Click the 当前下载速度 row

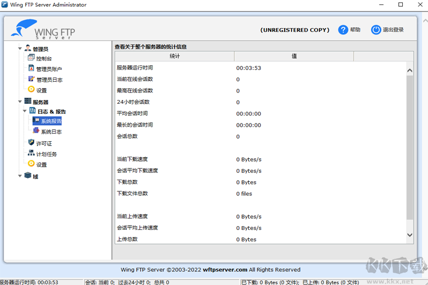tap(261, 159)
